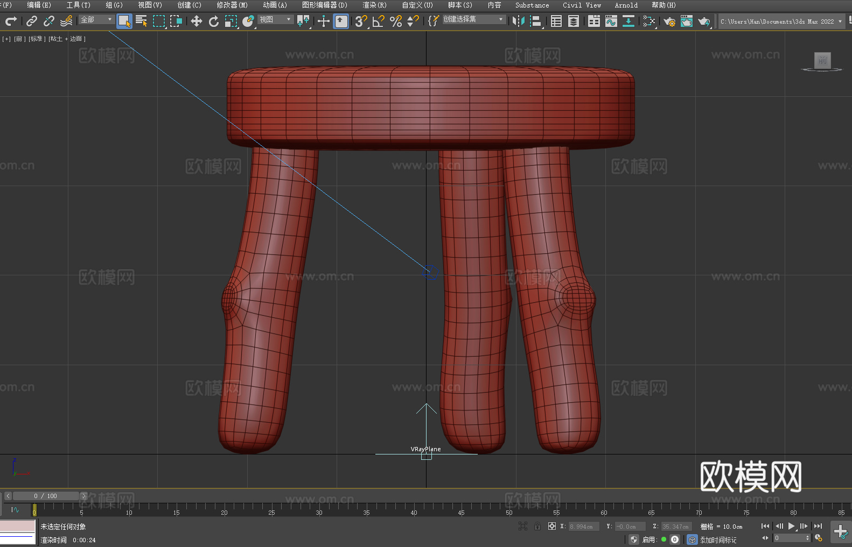Open the 修改器(M) menu

tap(232, 5)
